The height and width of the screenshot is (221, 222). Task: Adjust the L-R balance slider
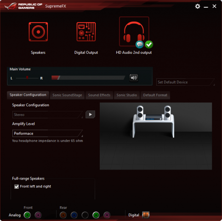27,78
